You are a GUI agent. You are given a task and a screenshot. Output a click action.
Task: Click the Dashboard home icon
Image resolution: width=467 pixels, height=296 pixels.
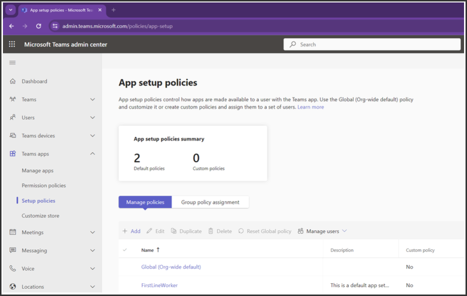pyautogui.click(x=13, y=81)
